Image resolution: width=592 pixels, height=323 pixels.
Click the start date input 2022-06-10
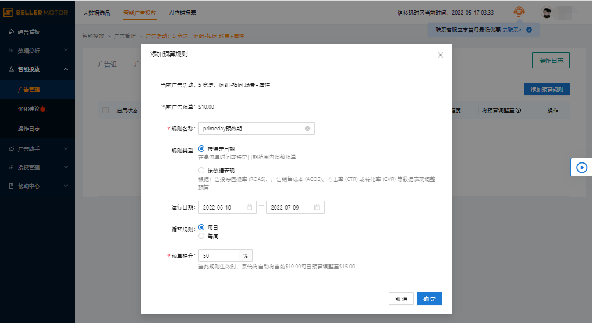pyautogui.click(x=227, y=207)
